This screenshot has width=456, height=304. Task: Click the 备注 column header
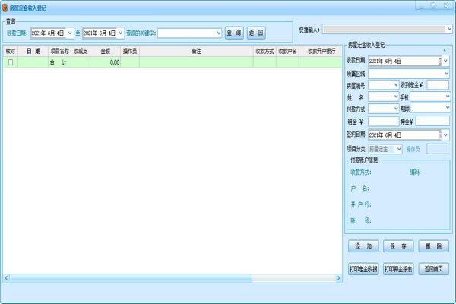click(x=196, y=51)
